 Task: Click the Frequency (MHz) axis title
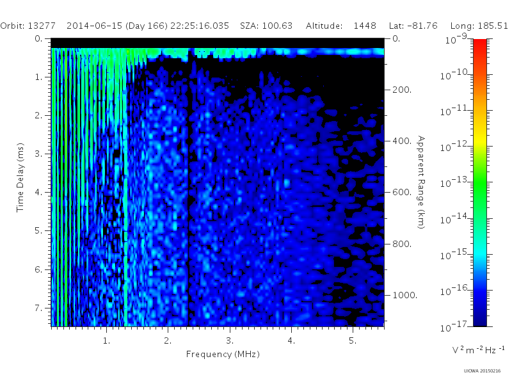pyautogui.click(x=223, y=355)
